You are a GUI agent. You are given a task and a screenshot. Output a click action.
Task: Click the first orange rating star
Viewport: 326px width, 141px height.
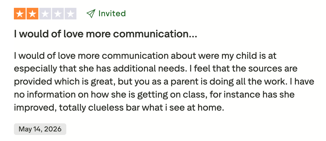[x=20, y=14]
